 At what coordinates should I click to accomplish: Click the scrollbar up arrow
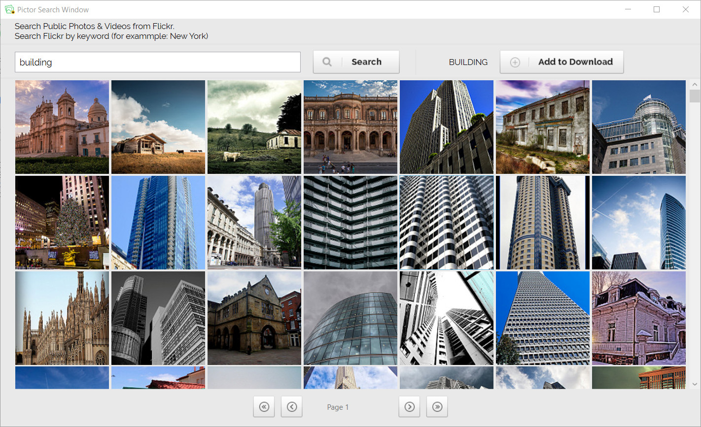pyautogui.click(x=695, y=85)
